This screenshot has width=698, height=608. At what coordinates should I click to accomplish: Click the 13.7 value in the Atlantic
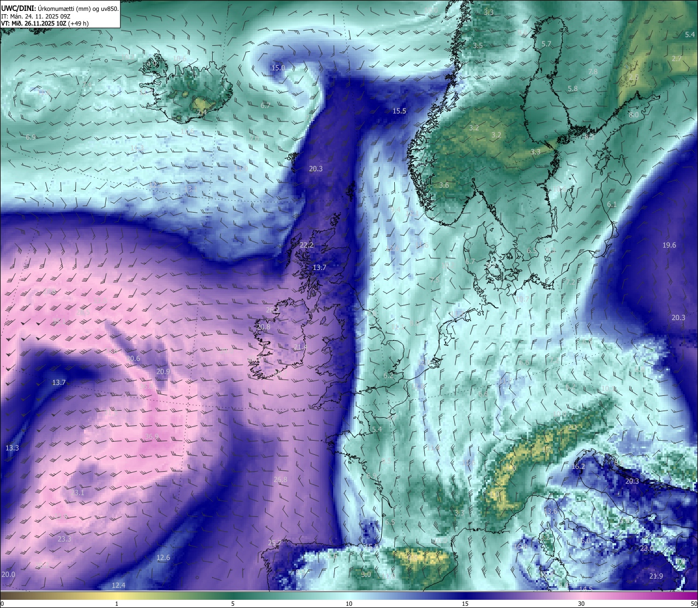(59, 382)
